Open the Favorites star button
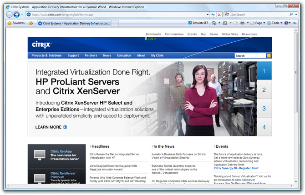This screenshot has height=195, width=305. point(16,23)
